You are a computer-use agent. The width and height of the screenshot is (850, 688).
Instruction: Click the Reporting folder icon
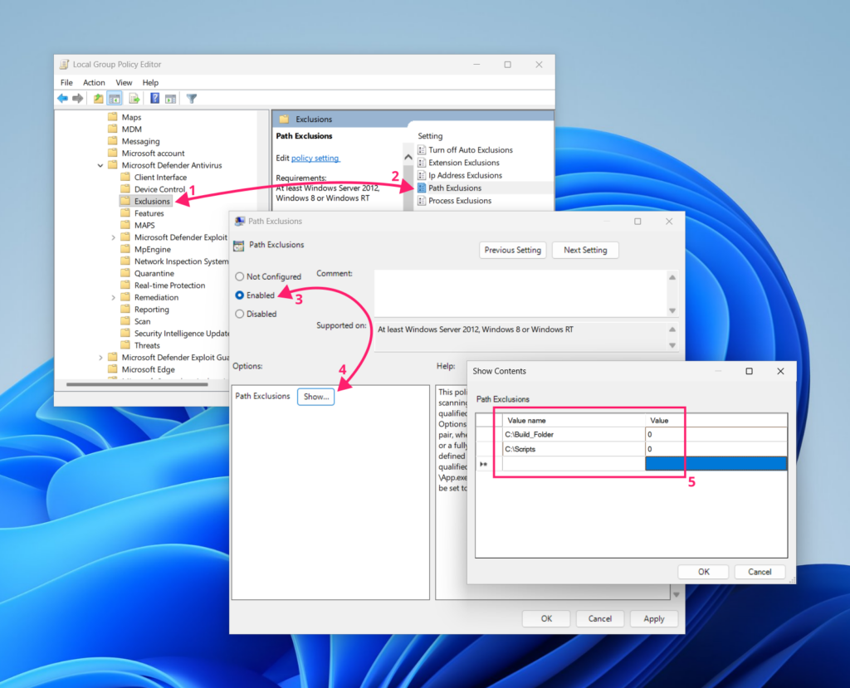coord(125,309)
